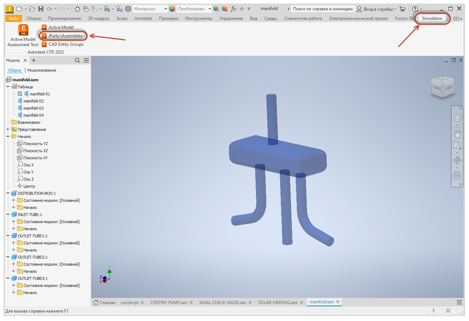This screenshot has width=469, height=321.
Task: Expand the Представления folder node
Action: [8, 129]
